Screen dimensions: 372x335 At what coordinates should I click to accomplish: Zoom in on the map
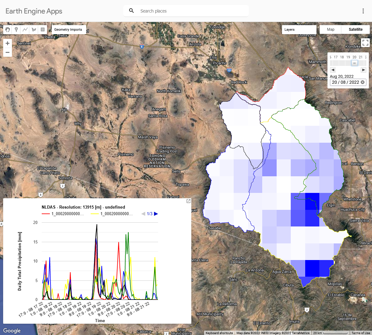[x=8, y=43]
